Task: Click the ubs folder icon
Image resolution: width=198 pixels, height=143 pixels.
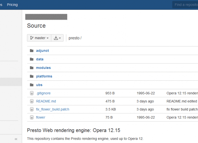Action: 32,85
